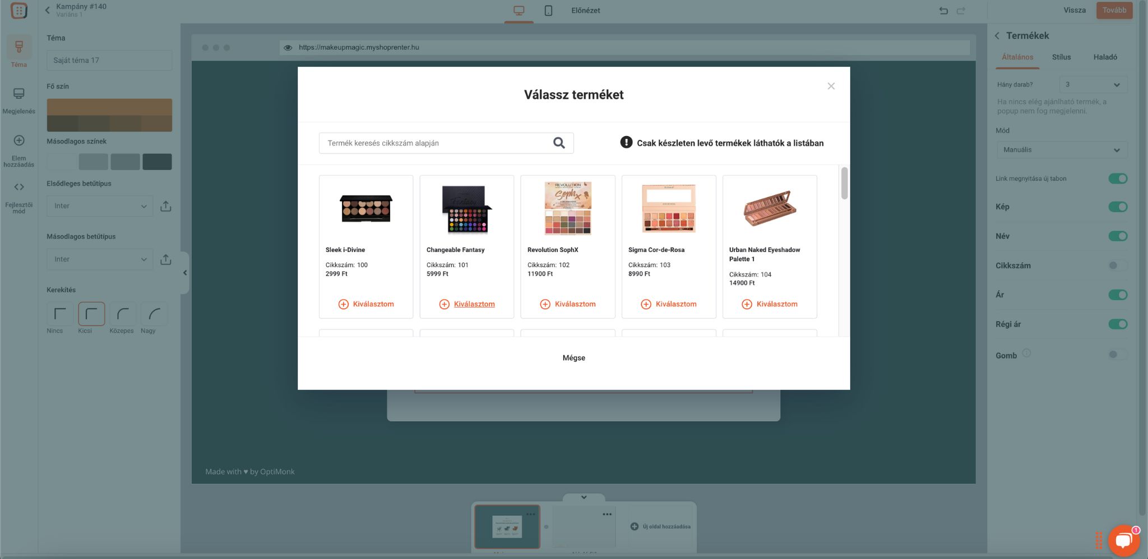Image resolution: width=1148 pixels, height=559 pixels.
Task: Select mobile preview device icon
Action: point(548,11)
